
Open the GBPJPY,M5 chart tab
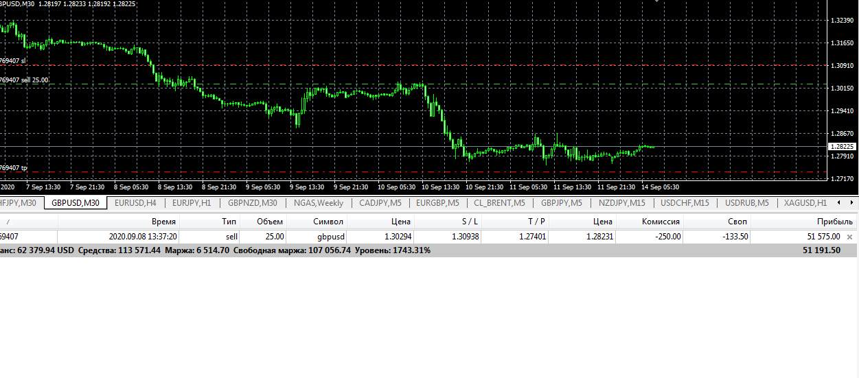pos(561,203)
